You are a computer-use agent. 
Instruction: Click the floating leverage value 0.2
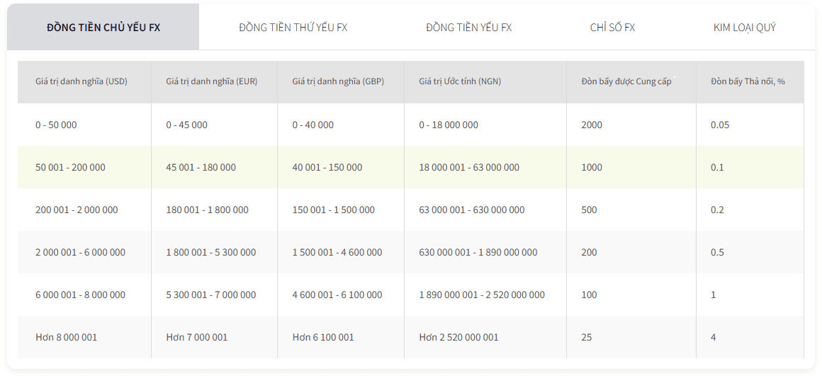click(x=717, y=210)
